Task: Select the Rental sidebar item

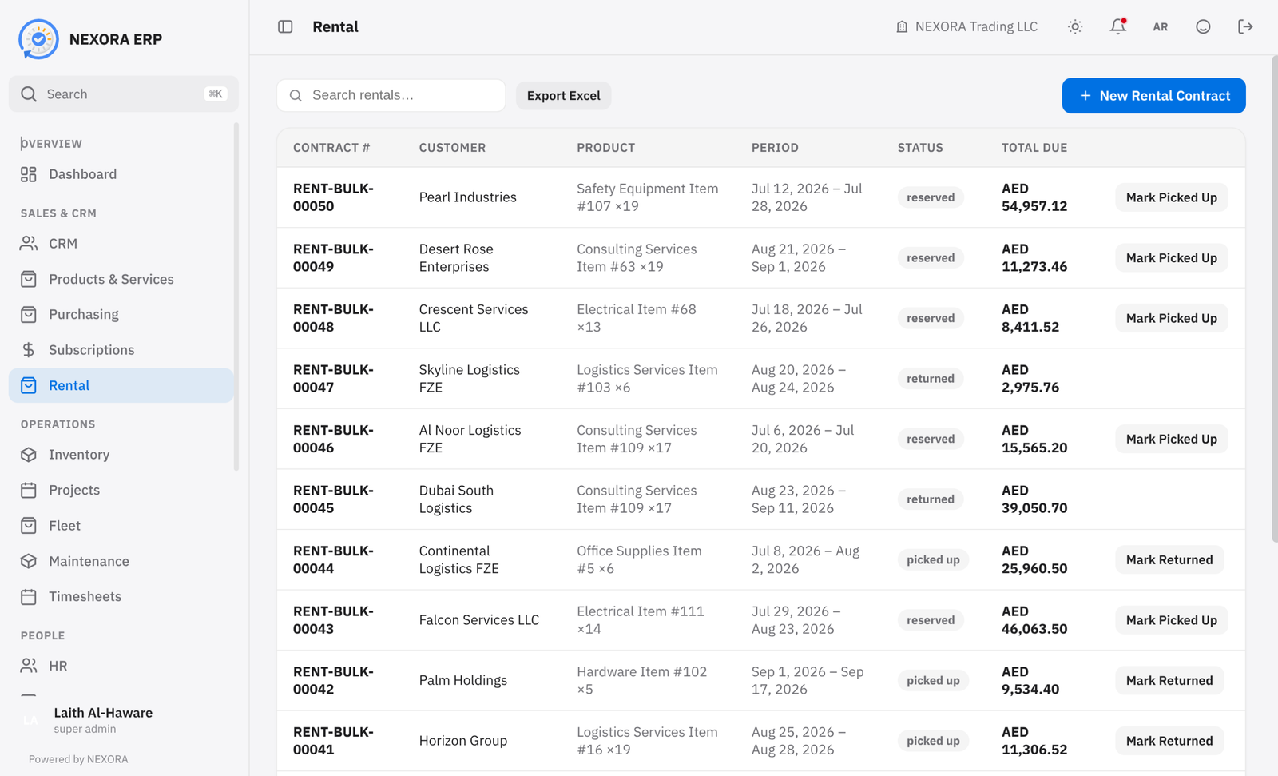Action: 121,385
